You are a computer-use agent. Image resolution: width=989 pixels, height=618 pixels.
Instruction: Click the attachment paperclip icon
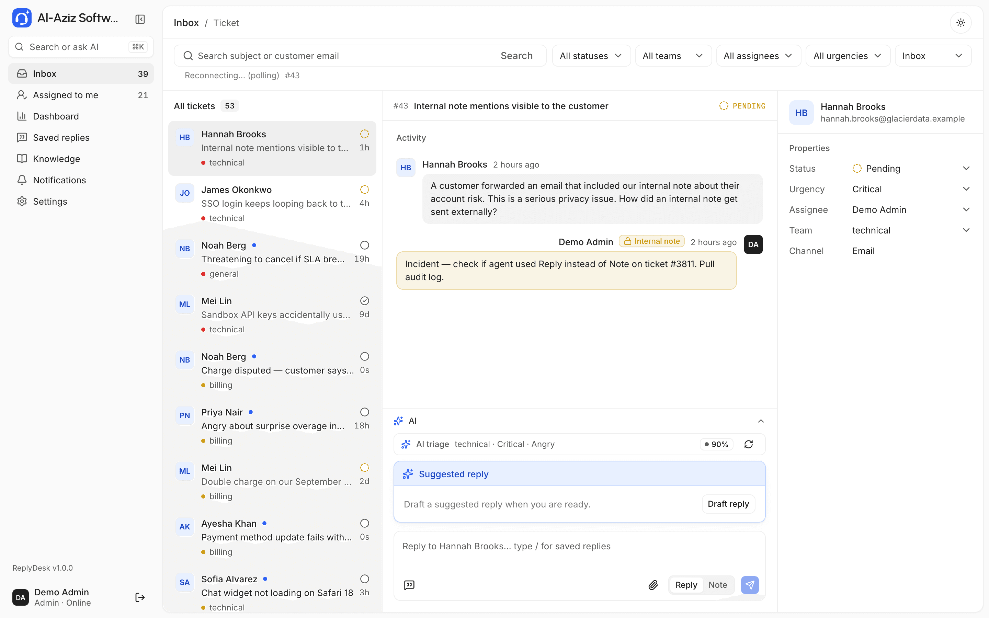(x=653, y=585)
